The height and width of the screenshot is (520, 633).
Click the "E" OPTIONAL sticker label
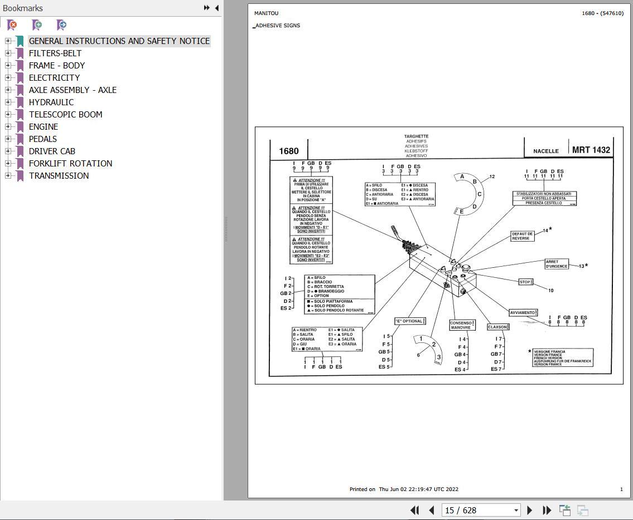[x=410, y=321]
